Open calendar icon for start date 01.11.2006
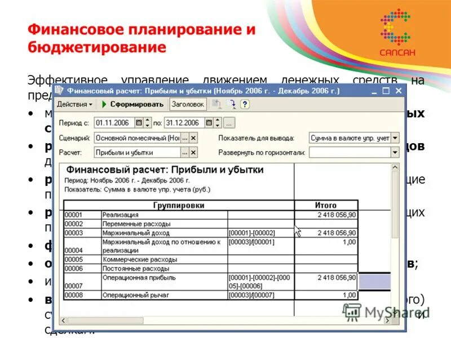The height and width of the screenshot is (338, 451). coord(138,122)
